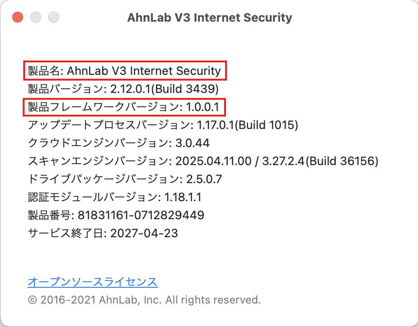Click the ドライブパッケージバージョン 2.5.0.7 line
The height and width of the screenshot is (327, 418).
(125, 179)
